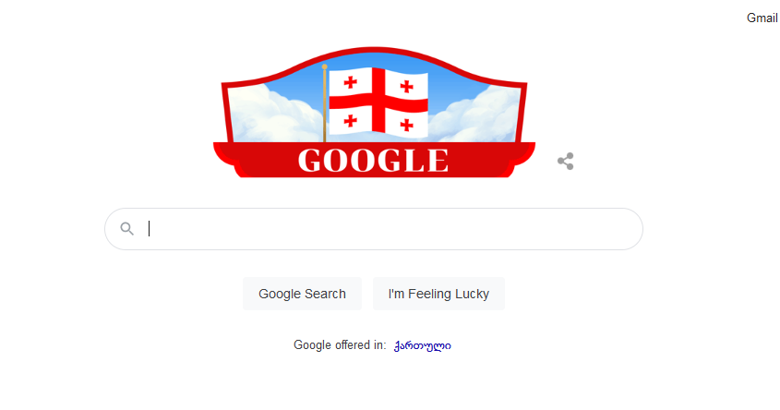Click the "Google offered in:" label text
The image size is (780, 410).
[x=340, y=344]
